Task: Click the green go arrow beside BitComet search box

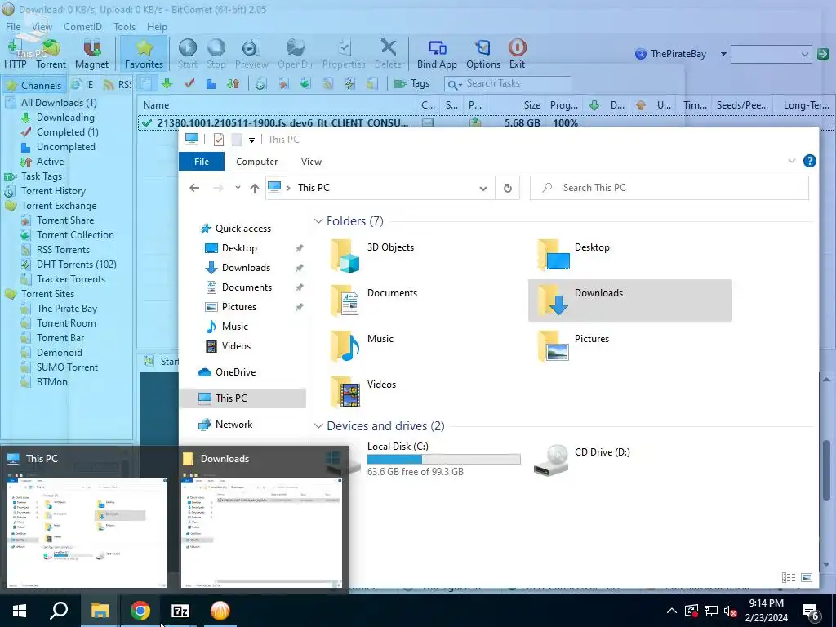Action: click(x=823, y=54)
